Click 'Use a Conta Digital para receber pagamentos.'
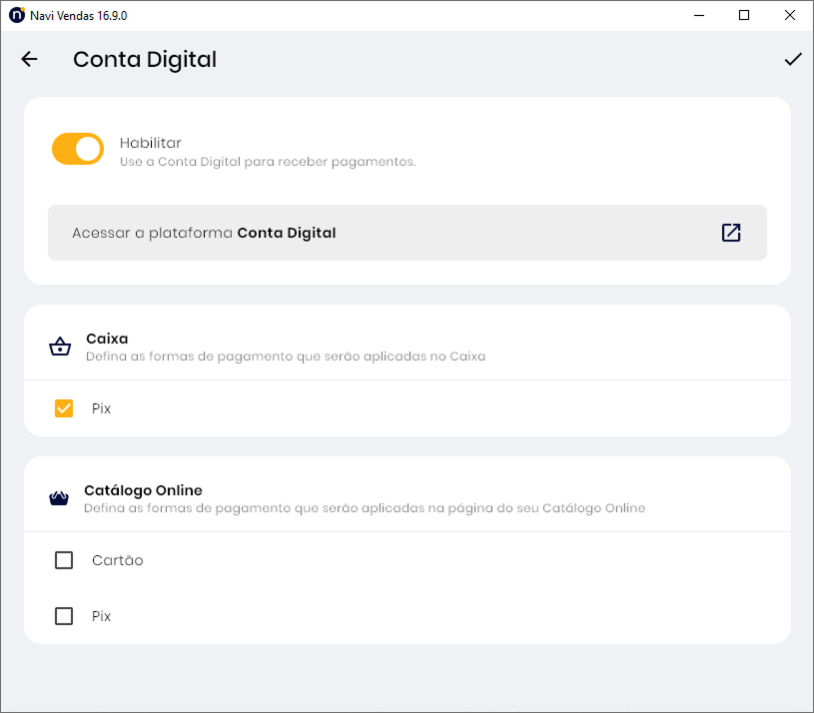Image resolution: width=814 pixels, height=713 pixels. pyautogui.click(x=268, y=162)
